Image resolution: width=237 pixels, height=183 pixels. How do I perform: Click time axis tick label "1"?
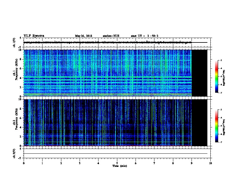point(42,163)
